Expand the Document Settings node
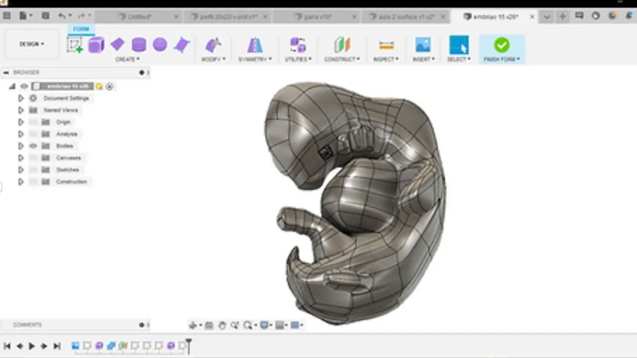The height and width of the screenshot is (358, 637). coord(21,98)
